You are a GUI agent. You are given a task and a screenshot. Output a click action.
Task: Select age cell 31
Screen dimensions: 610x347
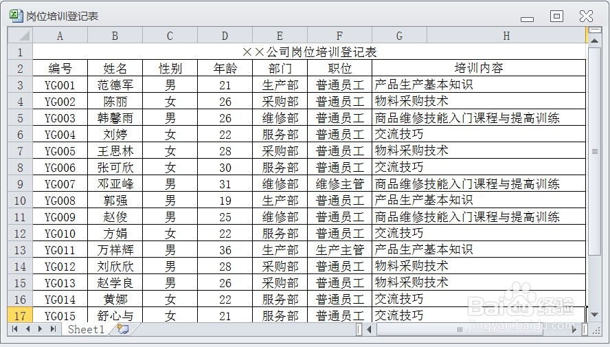click(x=225, y=183)
